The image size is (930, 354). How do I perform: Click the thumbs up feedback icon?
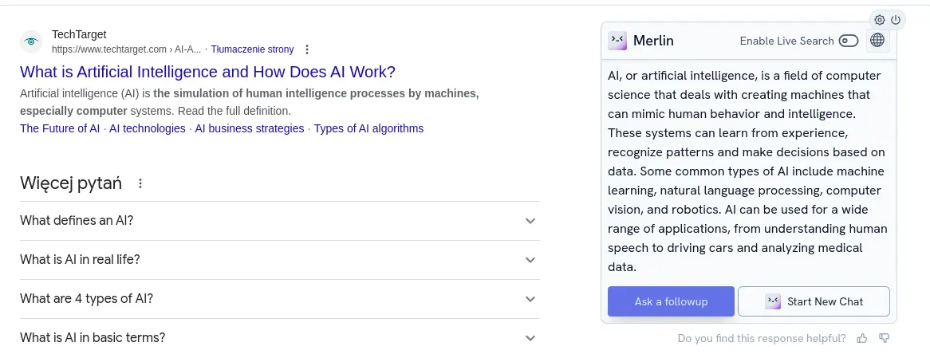[861, 338]
